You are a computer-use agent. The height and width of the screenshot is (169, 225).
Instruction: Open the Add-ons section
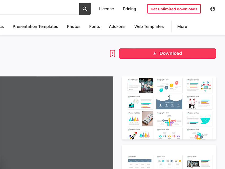(117, 26)
